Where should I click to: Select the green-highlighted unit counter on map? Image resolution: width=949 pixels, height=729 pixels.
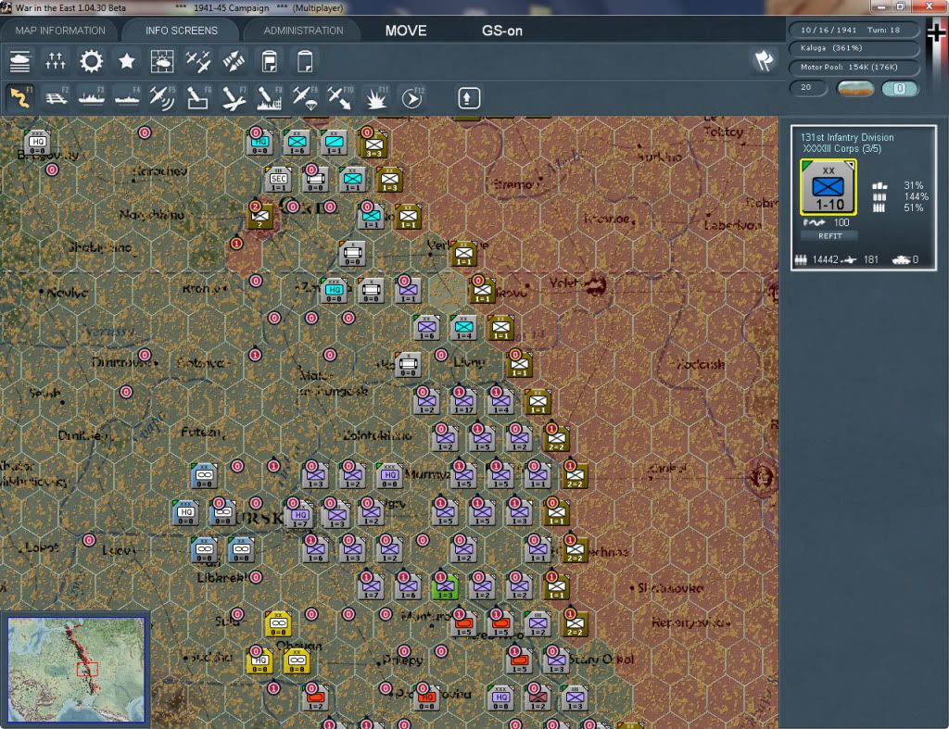tap(445, 586)
